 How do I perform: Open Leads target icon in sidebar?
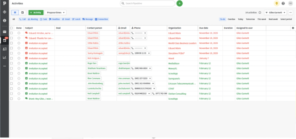pyautogui.click(x=4, y=12)
